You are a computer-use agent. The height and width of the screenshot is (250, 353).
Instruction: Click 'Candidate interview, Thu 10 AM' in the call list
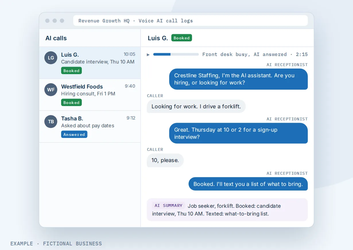pyautogui.click(x=98, y=62)
